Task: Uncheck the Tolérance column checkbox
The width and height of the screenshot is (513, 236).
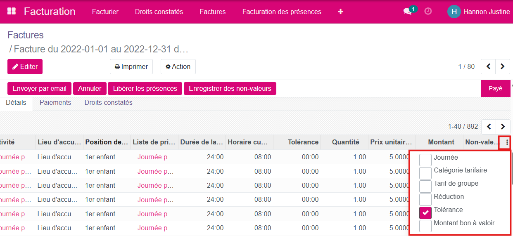Action: click(425, 212)
